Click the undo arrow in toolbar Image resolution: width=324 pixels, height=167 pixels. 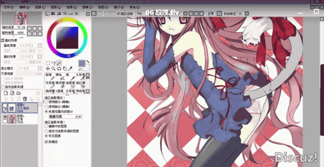[x=93, y=14]
